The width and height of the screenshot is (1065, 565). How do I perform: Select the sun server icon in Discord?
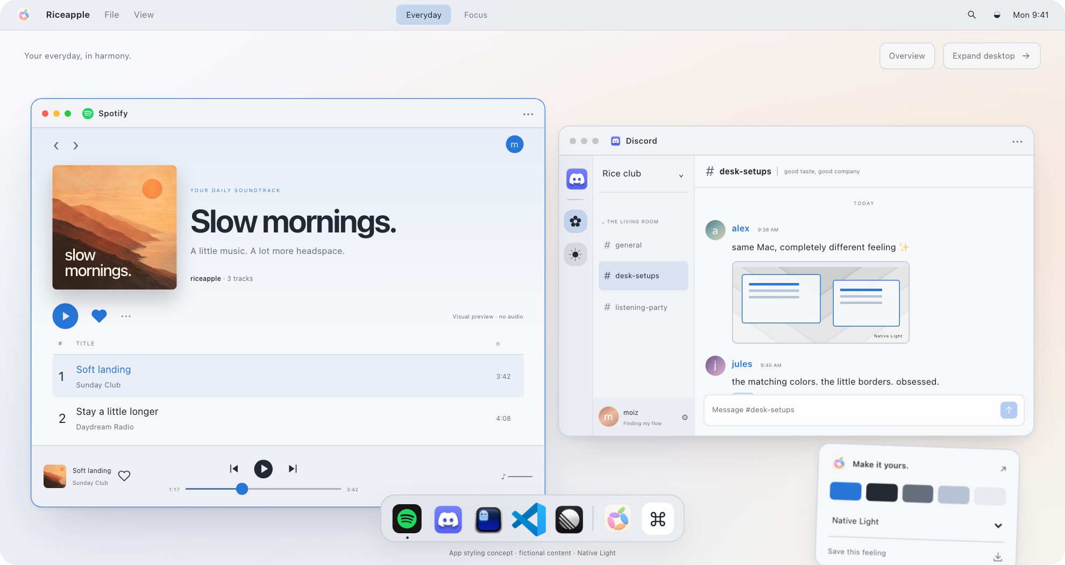click(x=576, y=255)
